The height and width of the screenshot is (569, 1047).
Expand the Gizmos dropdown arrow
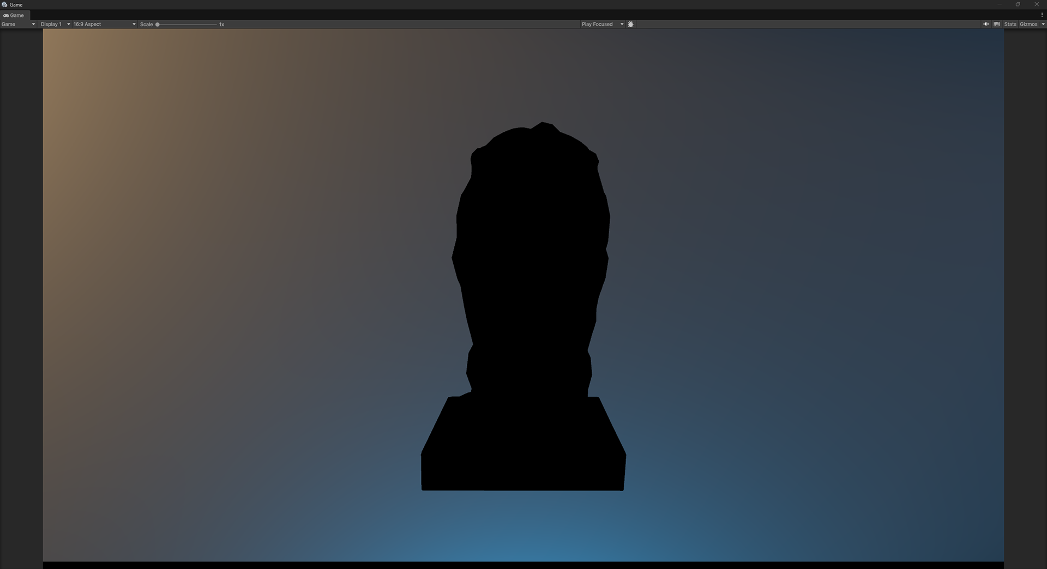[x=1043, y=24]
